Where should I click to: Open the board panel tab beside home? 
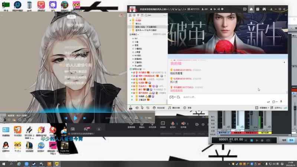coord(258,9)
